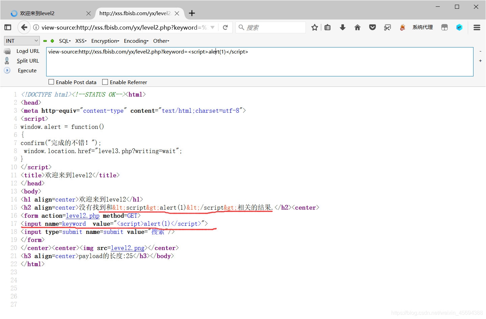The image size is (486, 319).
Task: Reload the current page
Action: click(x=225, y=27)
